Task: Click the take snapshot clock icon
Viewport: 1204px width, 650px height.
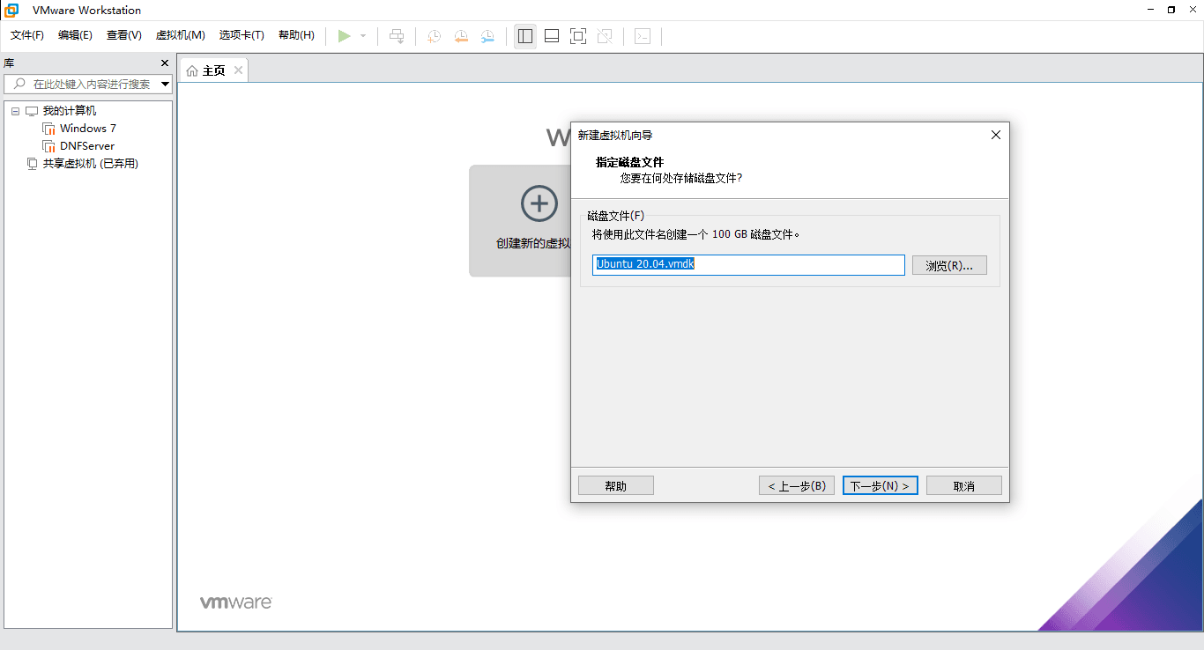Action: pos(435,36)
